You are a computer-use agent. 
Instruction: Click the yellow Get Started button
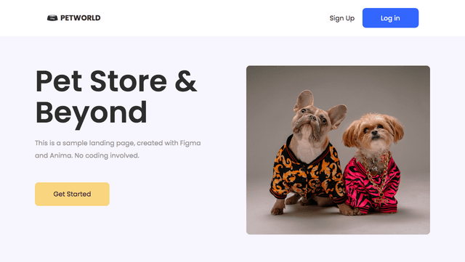pos(72,194)
